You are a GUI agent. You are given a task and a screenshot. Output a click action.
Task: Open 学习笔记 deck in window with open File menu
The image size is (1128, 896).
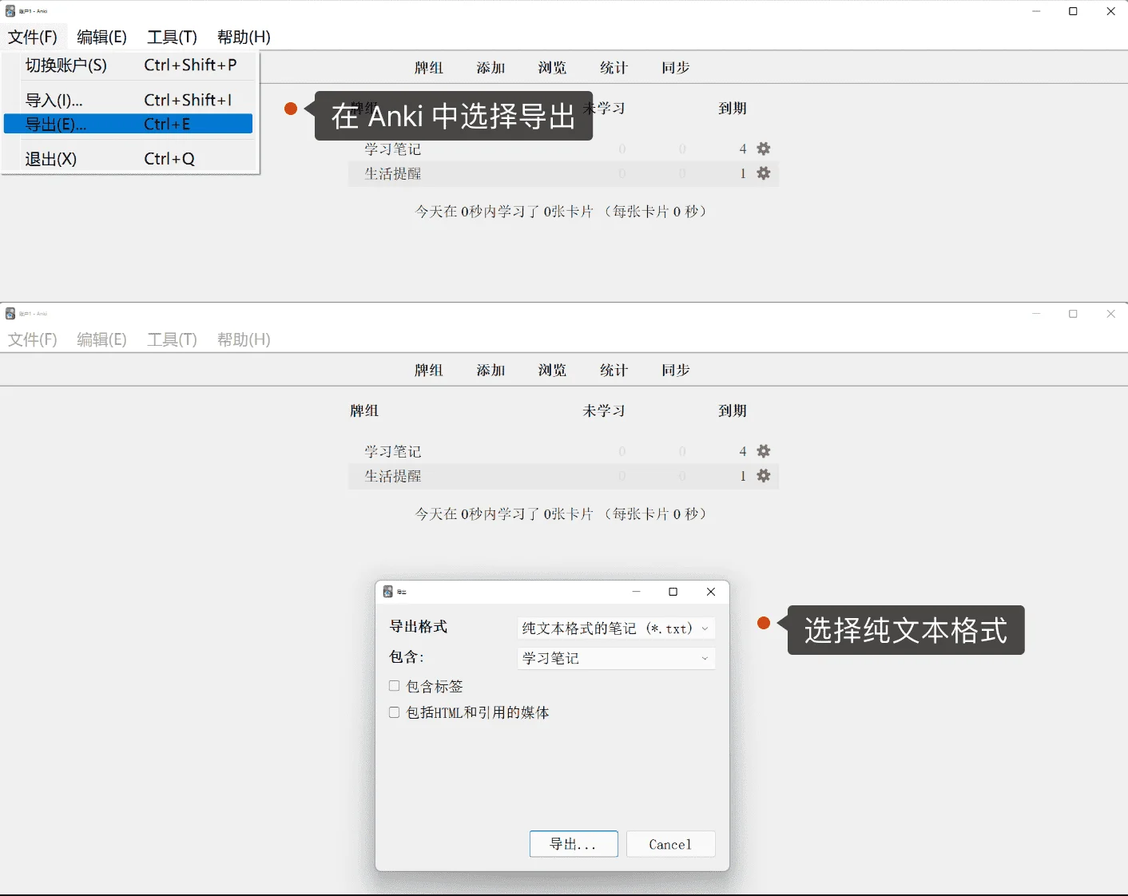[393, 149]
